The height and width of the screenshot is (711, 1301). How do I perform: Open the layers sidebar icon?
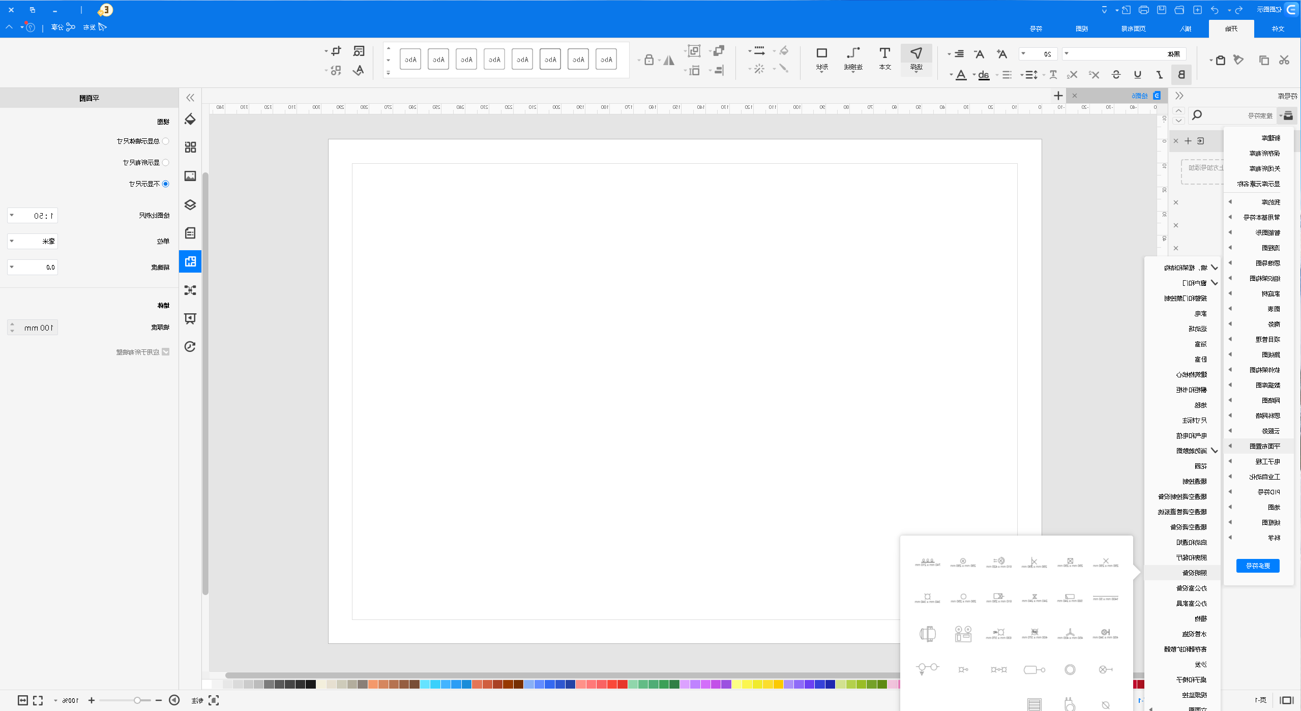click(x=190, y=204)
